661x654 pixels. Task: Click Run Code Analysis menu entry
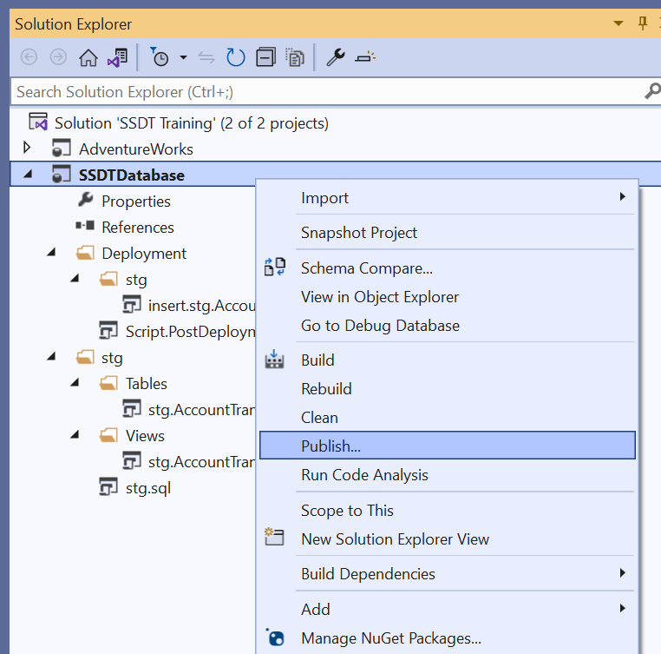364,475
